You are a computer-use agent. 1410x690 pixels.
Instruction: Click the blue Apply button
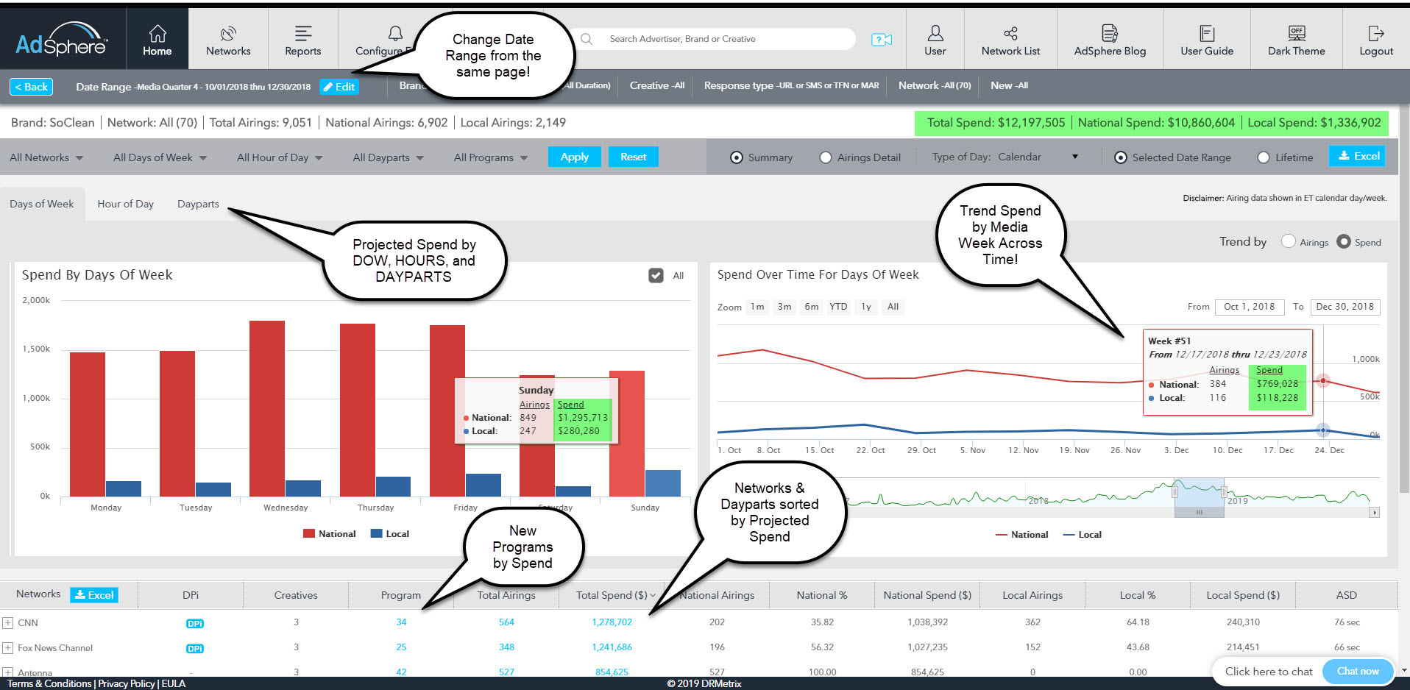pos(574,157)
